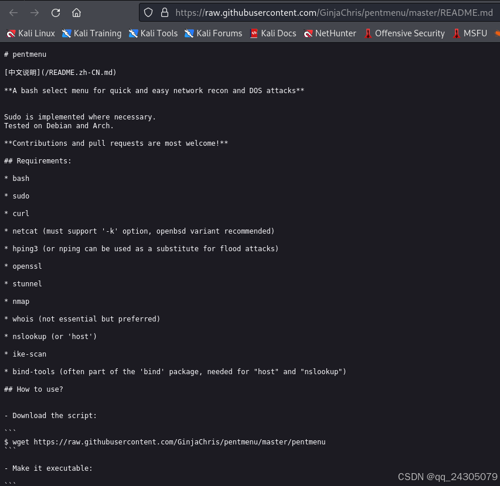Click the Kali Linux bookmark favicon
Screen dimensions: 500x486
click(x=11, y=33)
